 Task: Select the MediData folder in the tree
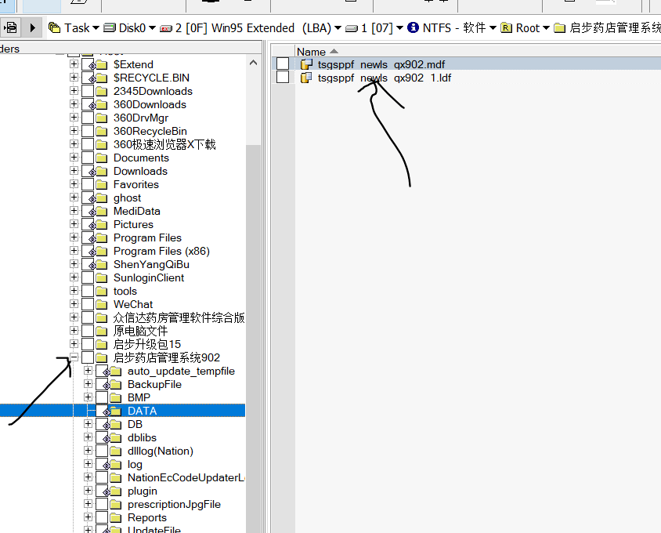pyautogui.click(x=136, y=211)
